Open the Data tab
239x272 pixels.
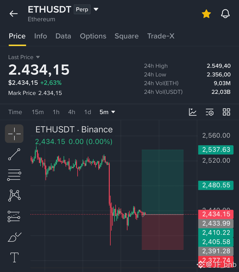click(63, 36)
